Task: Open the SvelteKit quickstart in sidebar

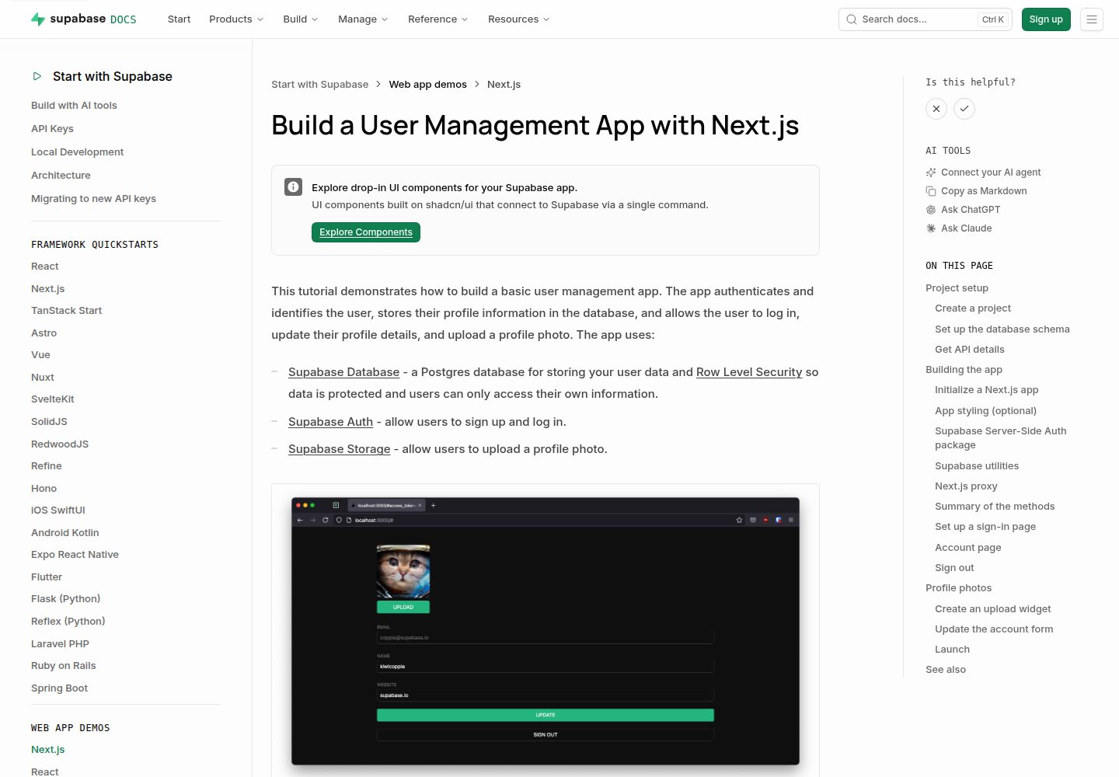Action: (x=53, y=399)
